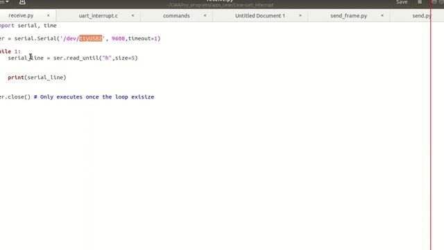Click the '/dev/' path text
This screenshot has width=444, height=250.
(x=71, y=38)
